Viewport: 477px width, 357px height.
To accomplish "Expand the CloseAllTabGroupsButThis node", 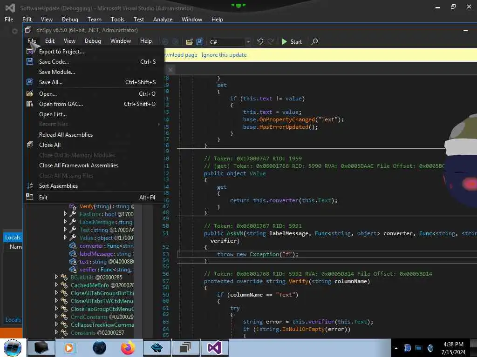I will tap(56, 293).
